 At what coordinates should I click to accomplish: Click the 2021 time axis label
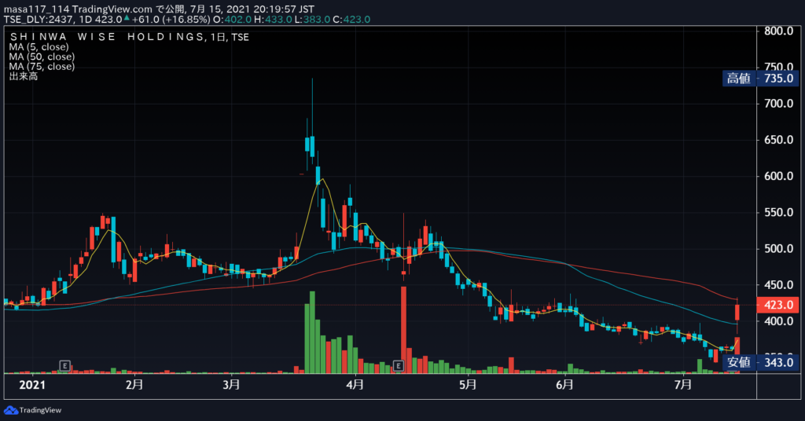pyautogui.click(x=31, y=385)
